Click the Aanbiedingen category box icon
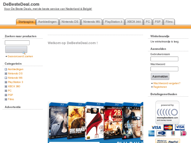The image size is (191, 143). 6,69
